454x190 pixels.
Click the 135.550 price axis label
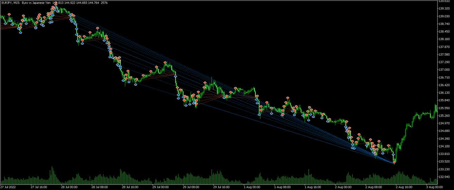pyautogui.click(x=444, y=108)
